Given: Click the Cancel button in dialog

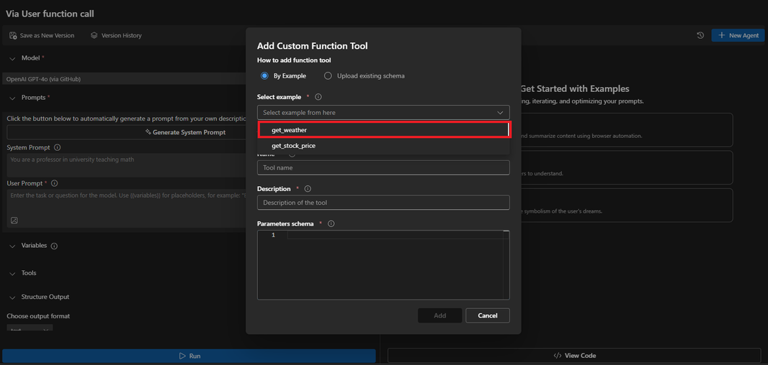Looking at the screenshot, I should [488, 315].
